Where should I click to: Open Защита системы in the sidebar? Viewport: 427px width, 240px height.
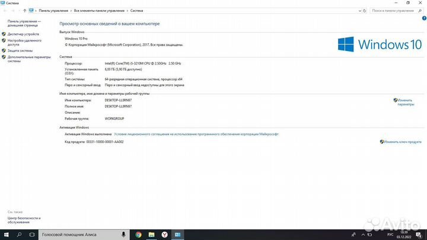(20, 50)
